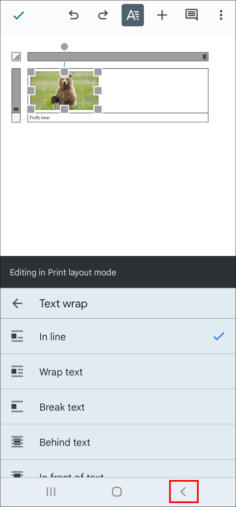The width and height of the screenshot is (236, 507).
Task: Click the Fluffy bear caption cell
Action: [x=118, y=117]
